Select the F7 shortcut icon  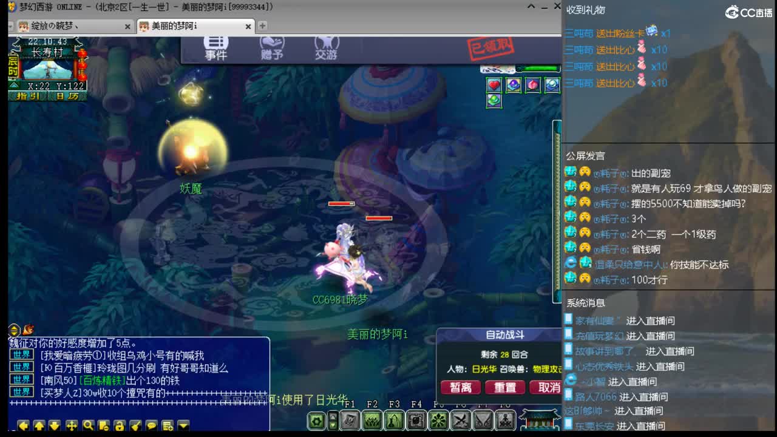point(483,420)
